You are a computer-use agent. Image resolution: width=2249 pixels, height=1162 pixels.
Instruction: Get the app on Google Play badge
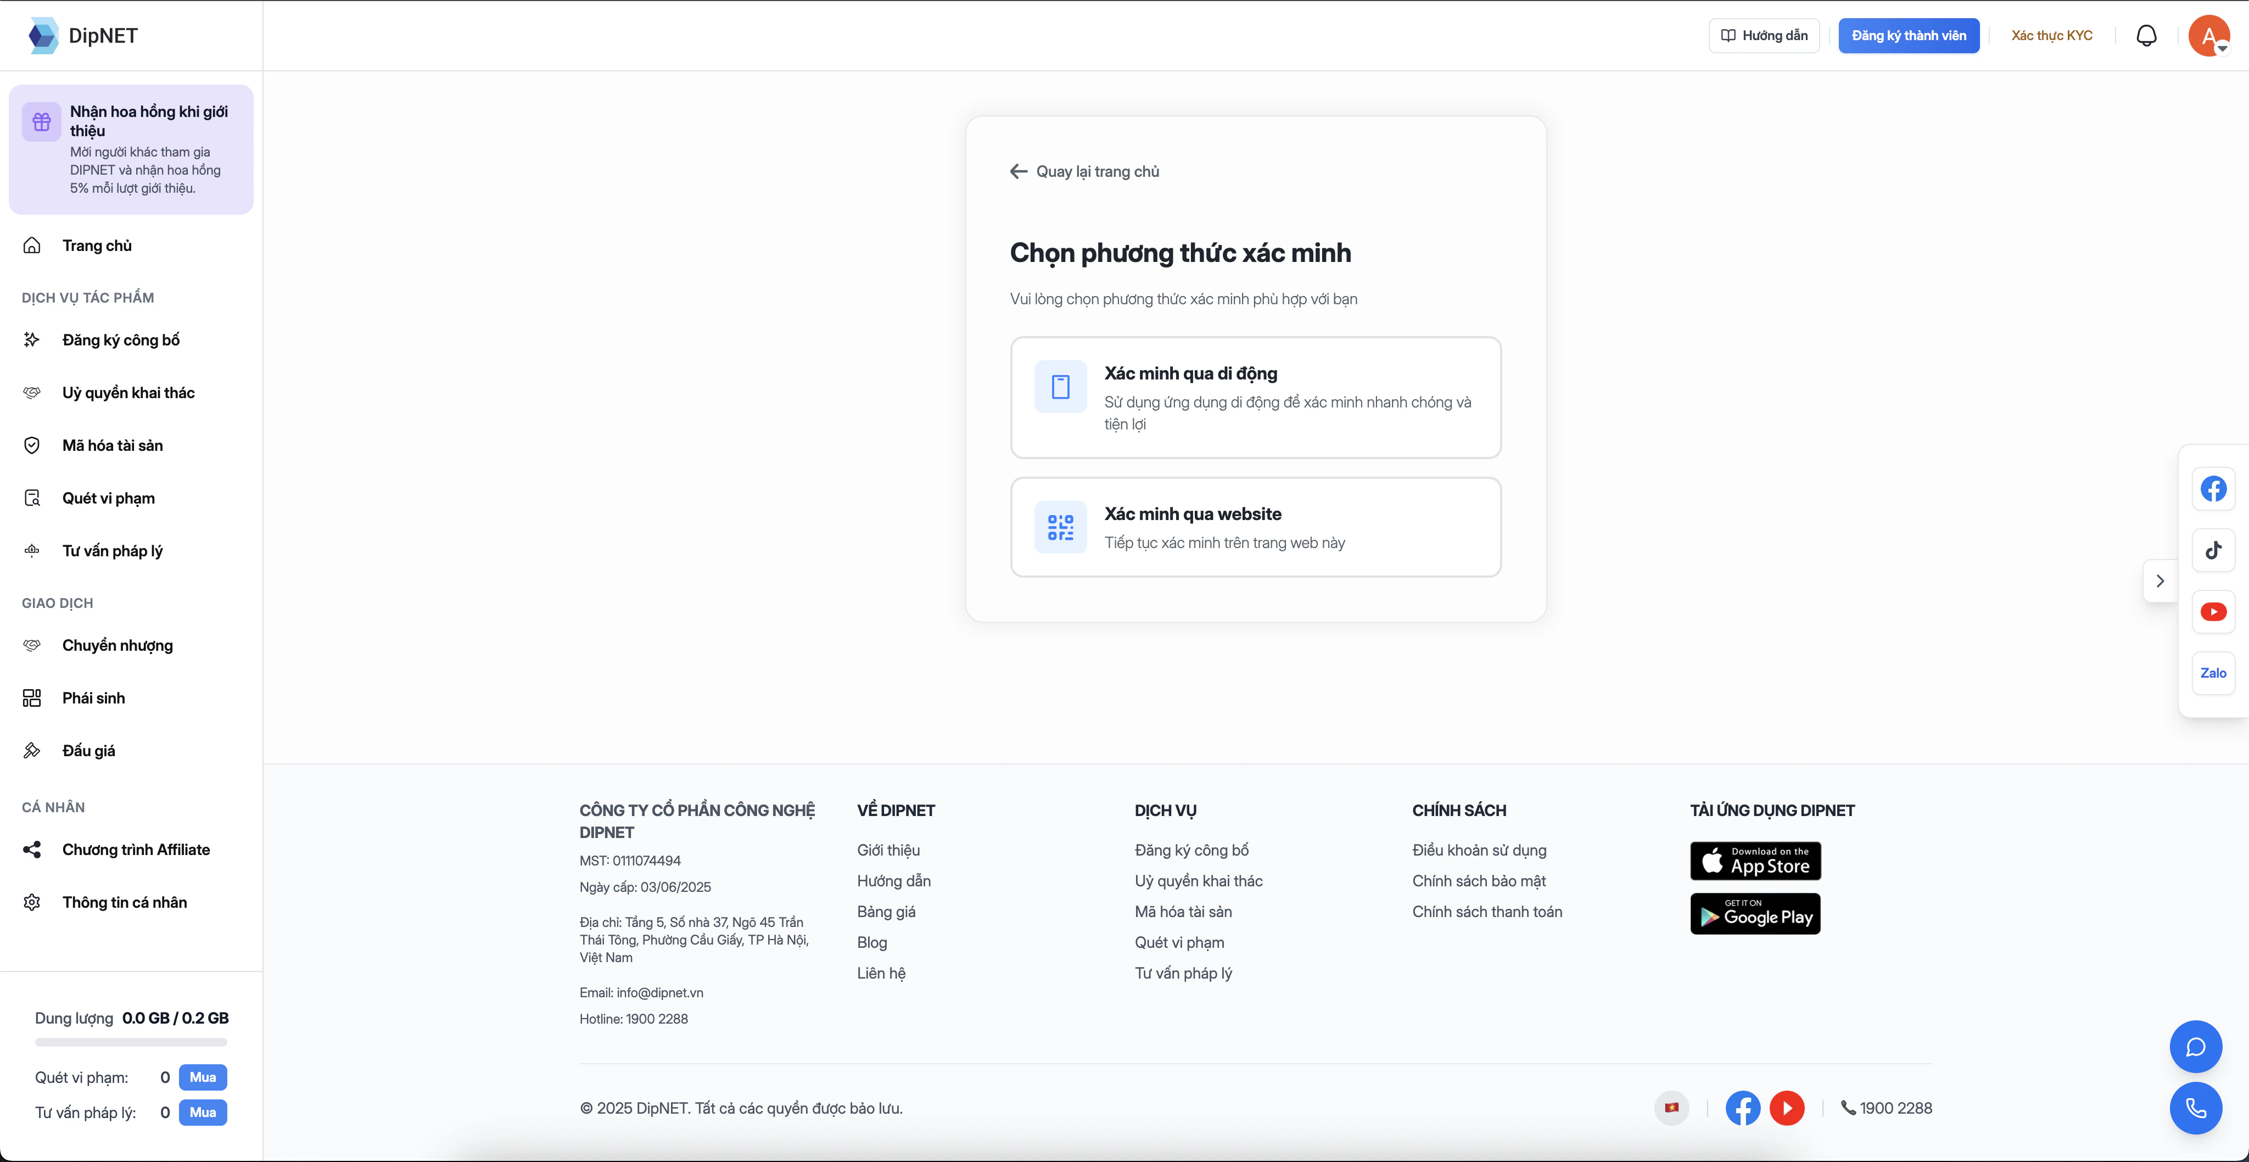pos(1756,913)
